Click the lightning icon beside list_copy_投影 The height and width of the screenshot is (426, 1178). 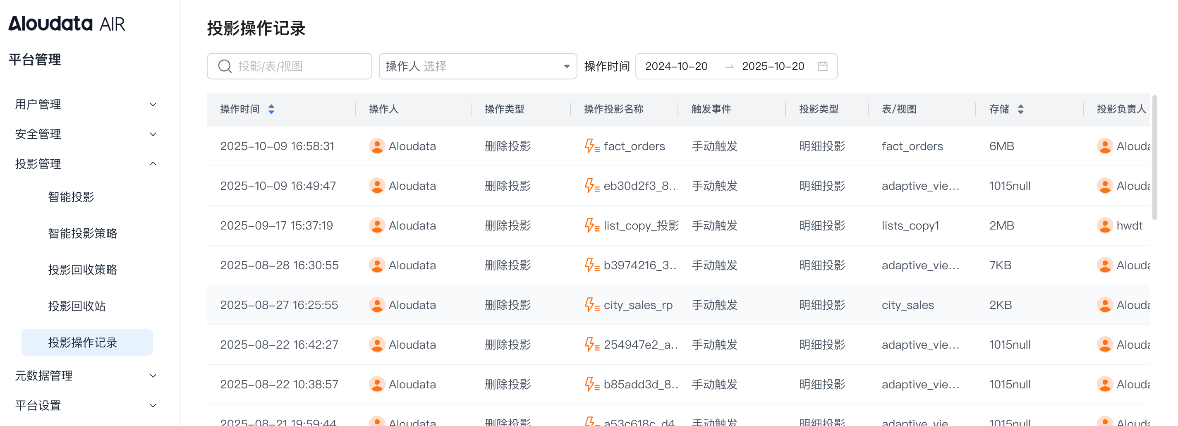[592, 225]
